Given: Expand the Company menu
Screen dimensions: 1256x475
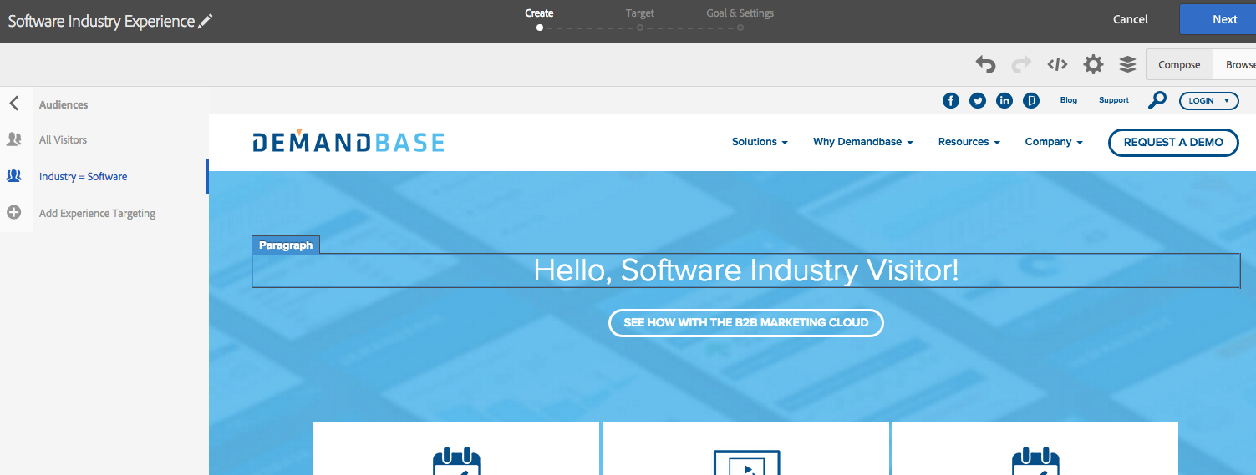Looking at the screenshot, I should 1054,142.
